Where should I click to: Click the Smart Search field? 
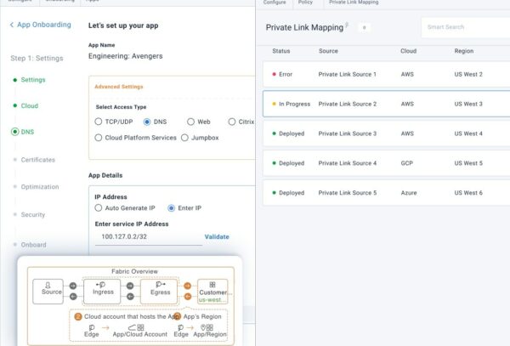pyautogui.click(x=466, y=27)
